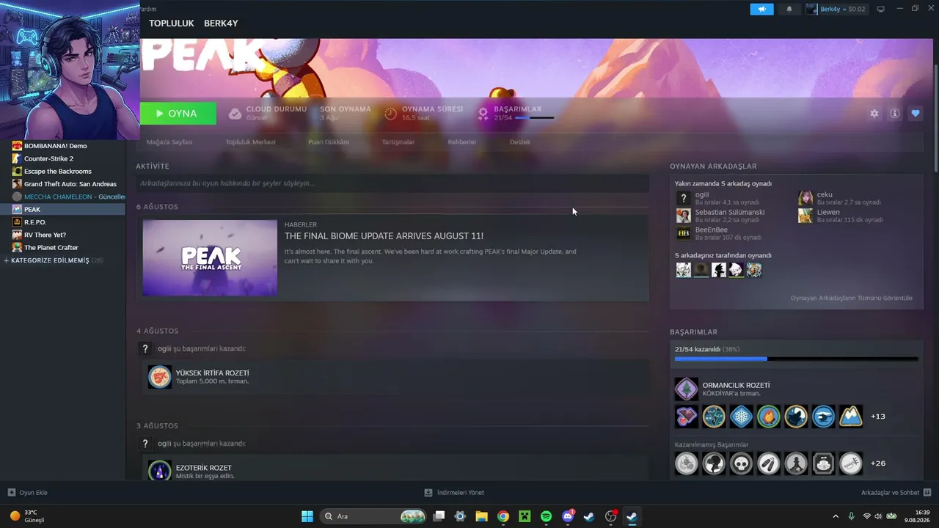Click the taskbar Ara search box
This screenshot has height=528, width=939.
point(375,516)
